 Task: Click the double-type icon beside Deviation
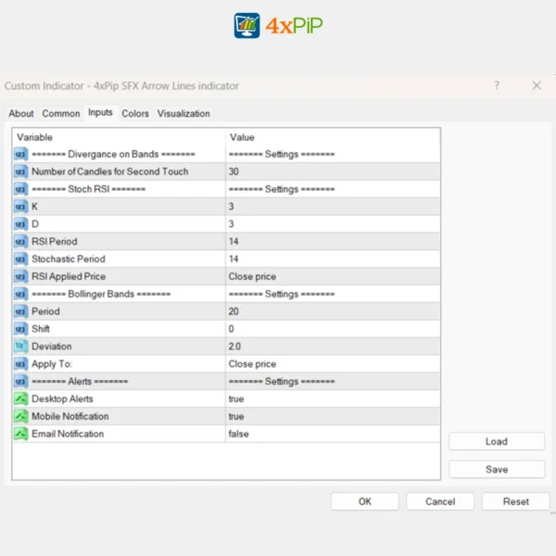(20, 347)
